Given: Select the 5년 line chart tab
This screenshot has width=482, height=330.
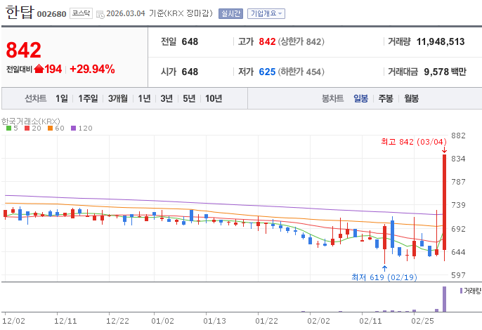Looking at the screenshot, I should point(189,98).
